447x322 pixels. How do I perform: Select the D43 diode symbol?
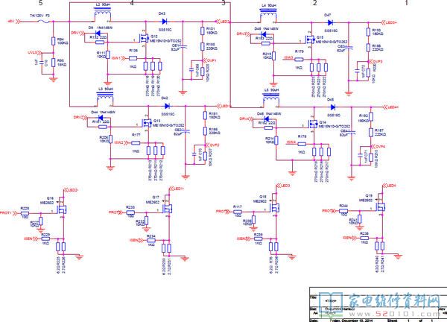(164, 22)
